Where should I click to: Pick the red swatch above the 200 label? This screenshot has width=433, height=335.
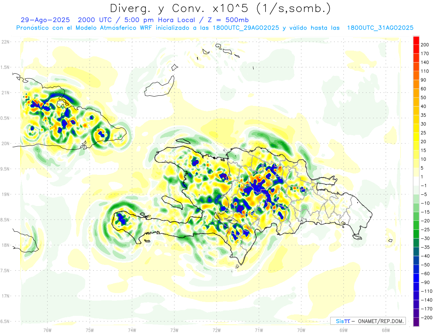pyautogui.click(x=416, y=40)
